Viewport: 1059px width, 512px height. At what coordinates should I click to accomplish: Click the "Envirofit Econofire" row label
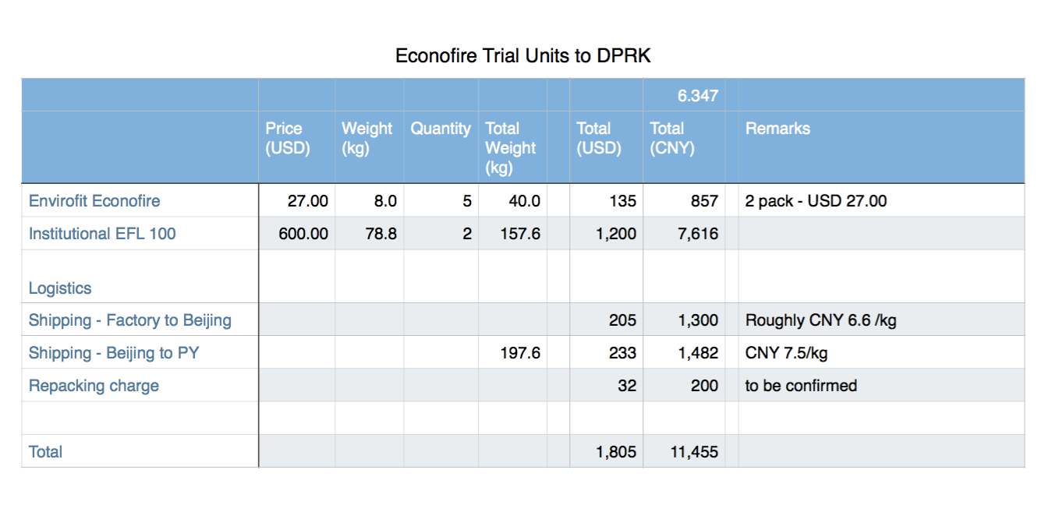pyautogui.click(x=94, y=201)
